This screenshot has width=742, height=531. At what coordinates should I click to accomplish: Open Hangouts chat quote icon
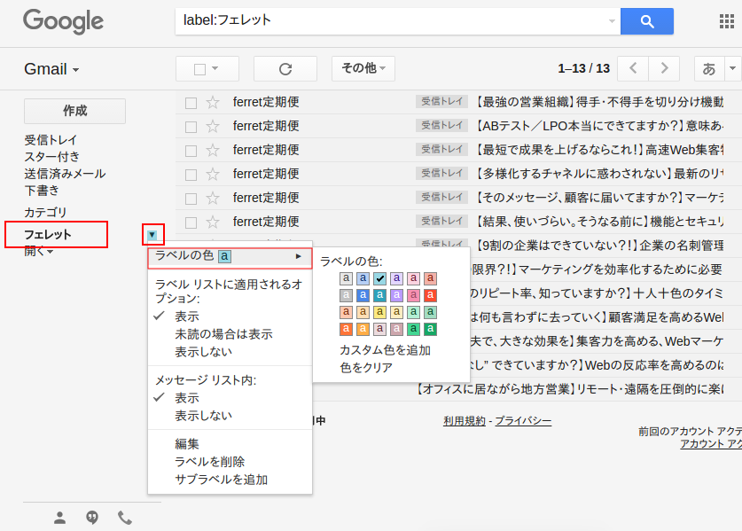[x=92, y=518]
